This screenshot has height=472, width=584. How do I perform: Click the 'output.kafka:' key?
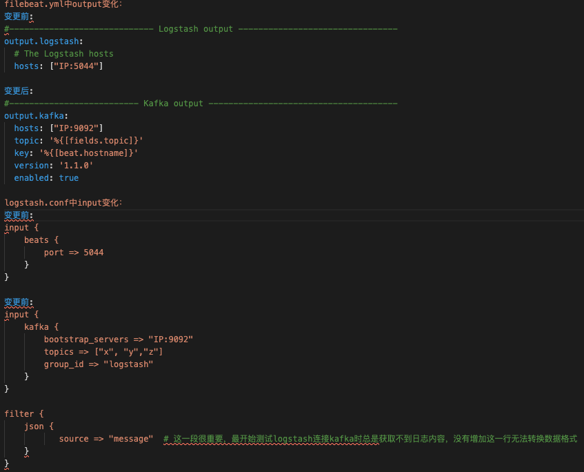[x=36, y=116]
